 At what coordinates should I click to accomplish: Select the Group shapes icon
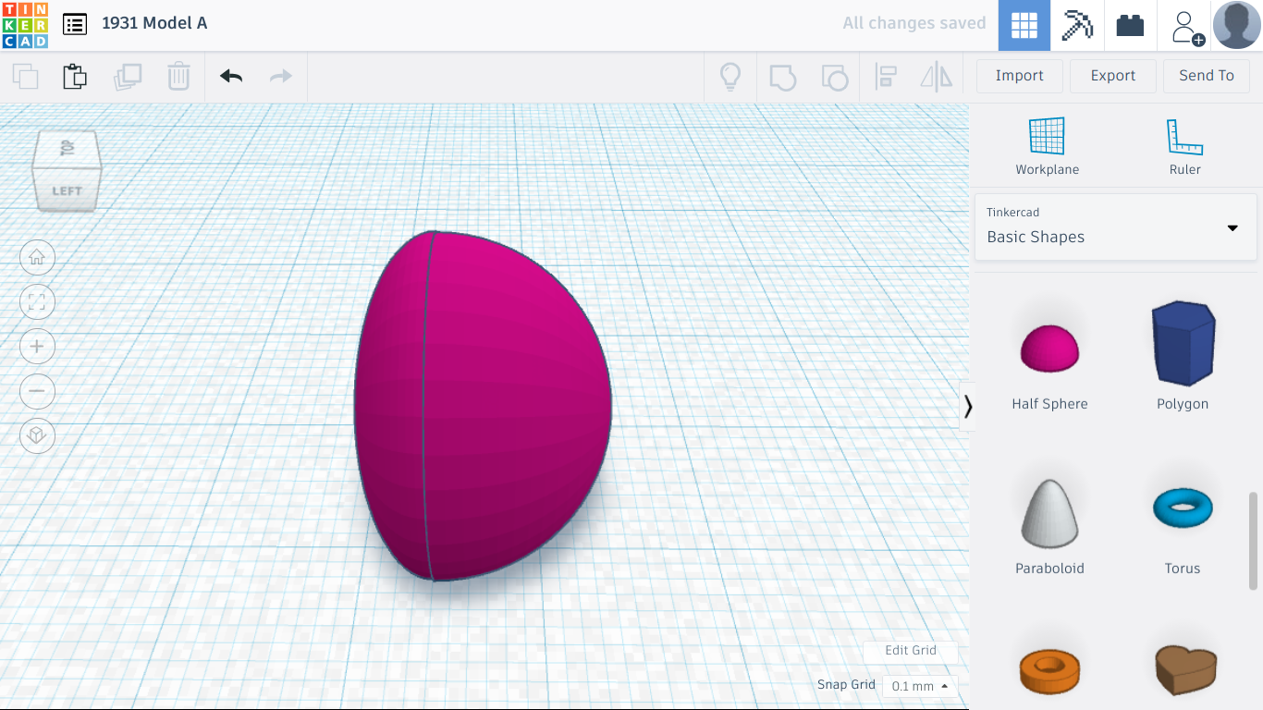[x=782, y=76]
